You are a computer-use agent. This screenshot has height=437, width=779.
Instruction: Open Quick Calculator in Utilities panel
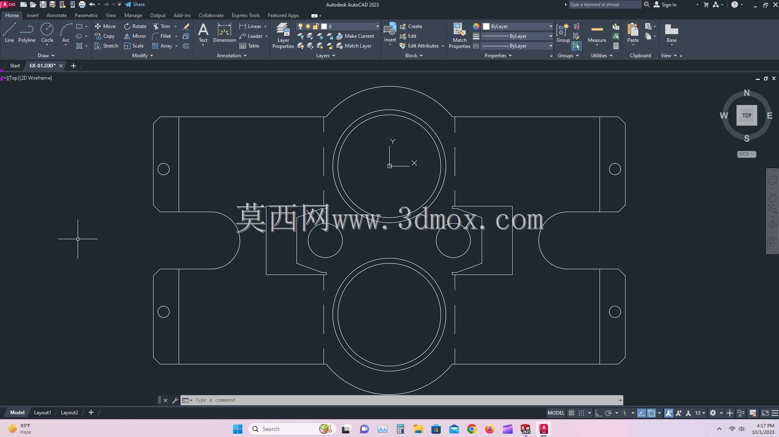[616, 46]
